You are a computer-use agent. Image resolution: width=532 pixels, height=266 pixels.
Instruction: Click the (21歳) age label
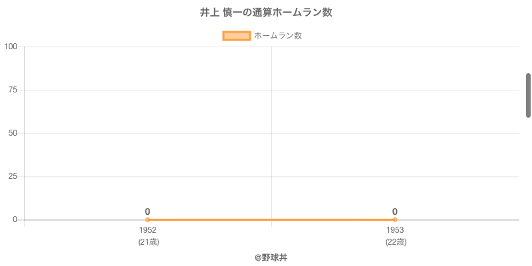(148, 242)
